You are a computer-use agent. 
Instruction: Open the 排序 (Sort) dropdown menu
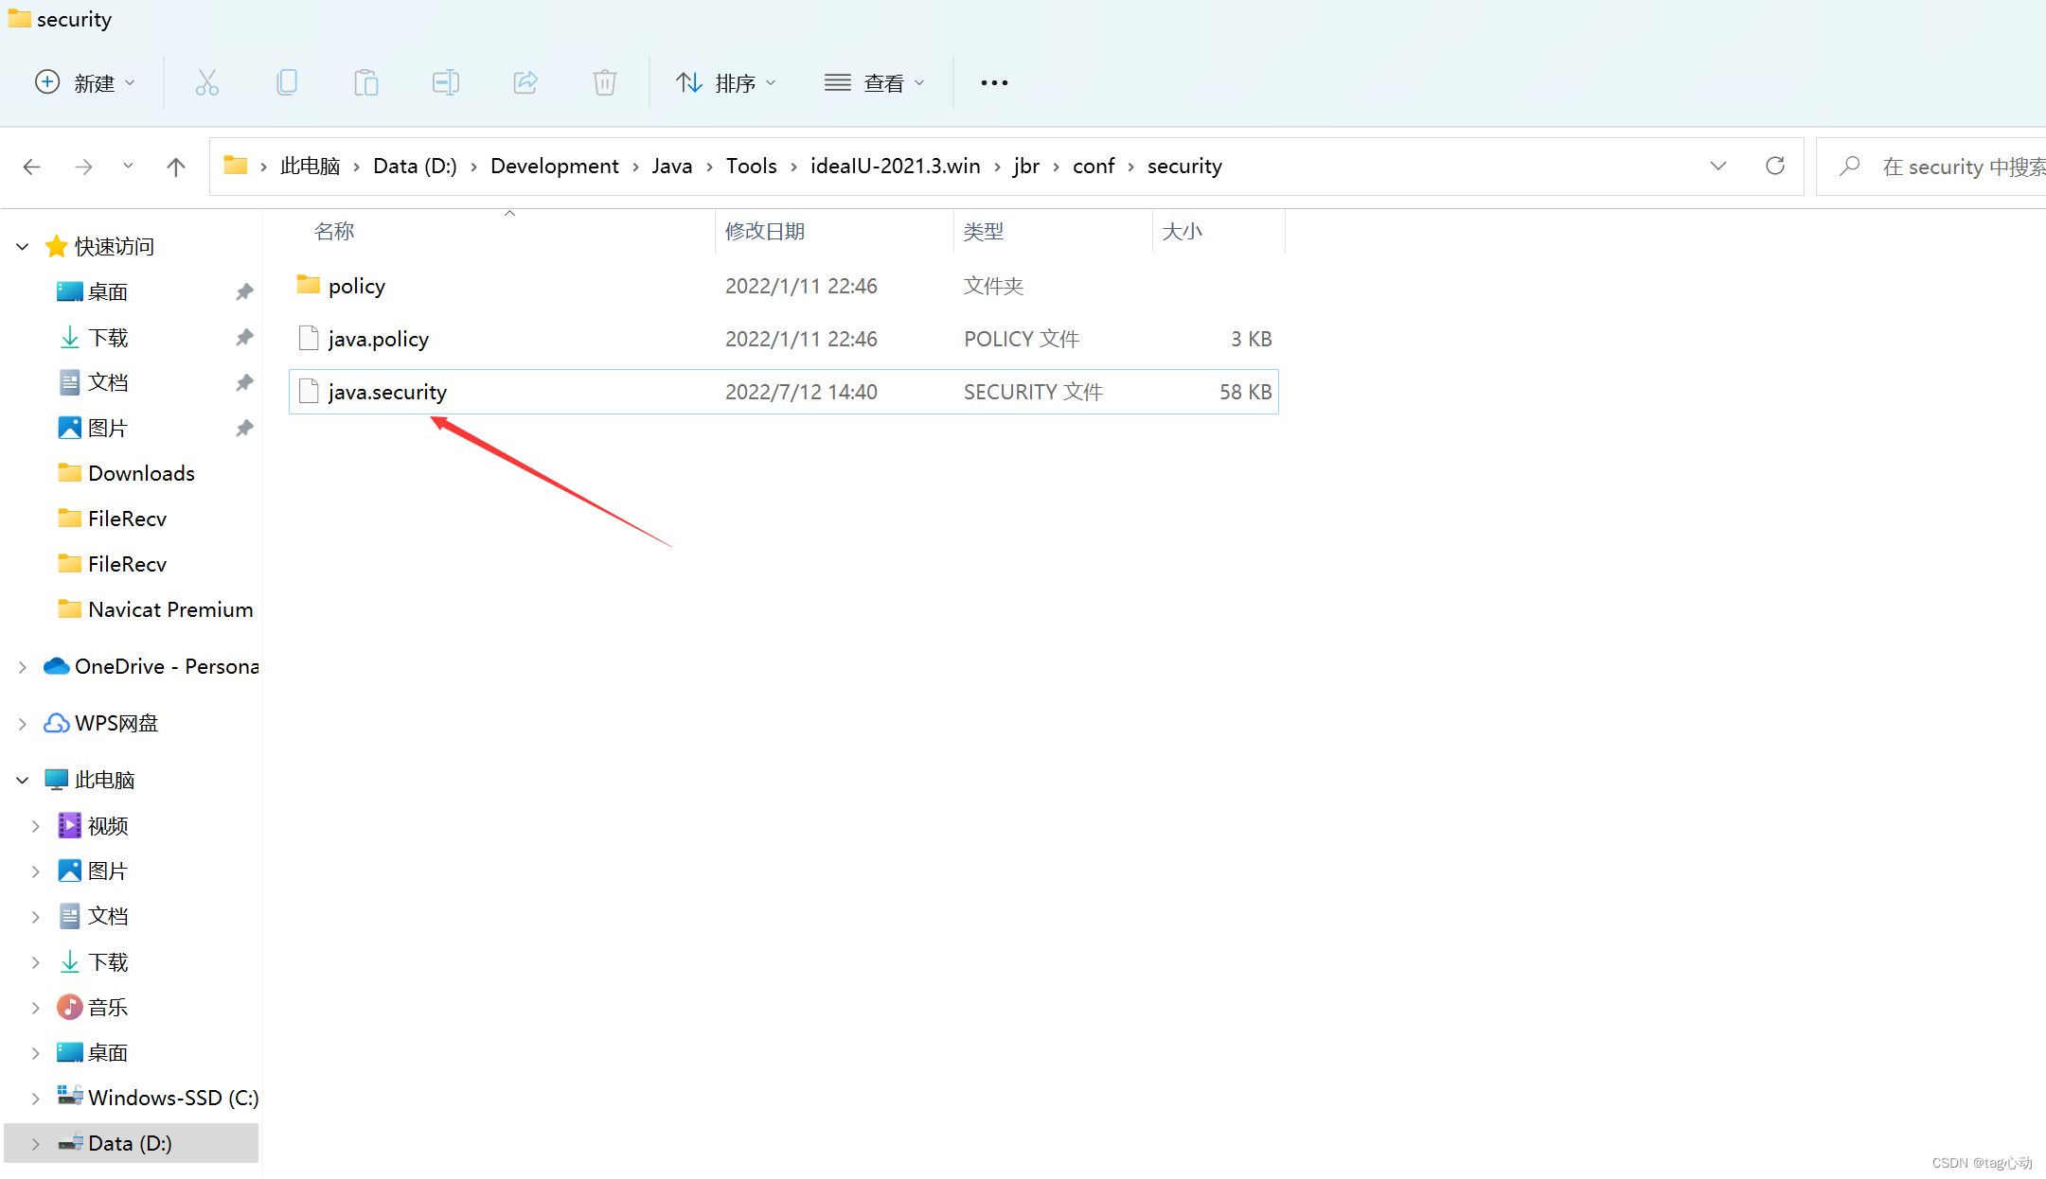pyautogui.click(x=726, y=83)
